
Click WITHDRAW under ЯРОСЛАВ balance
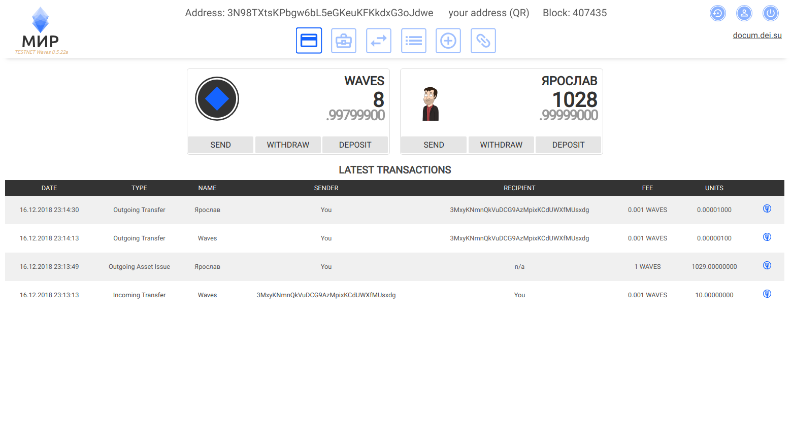(x=501, y=145)
